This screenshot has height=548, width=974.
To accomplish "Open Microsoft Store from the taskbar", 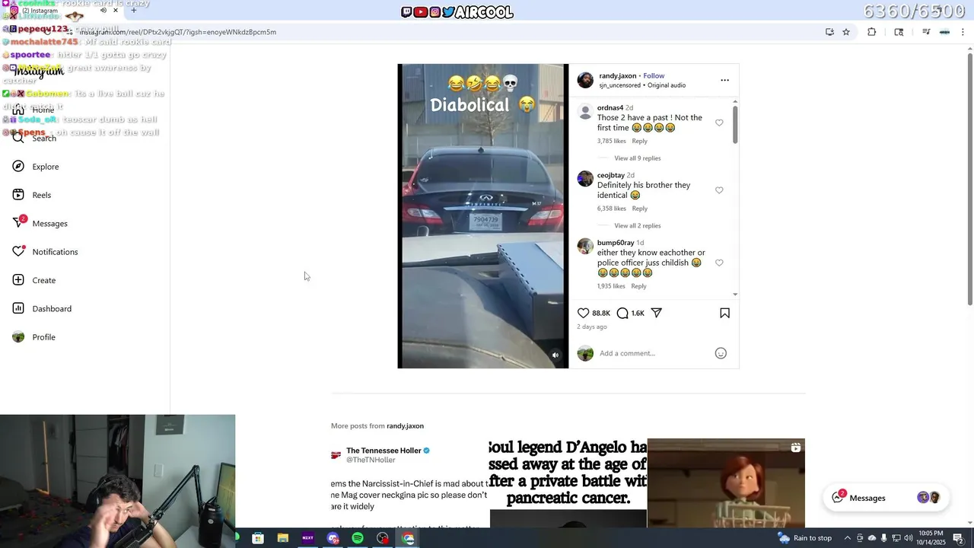I will [x=258, y=538].
